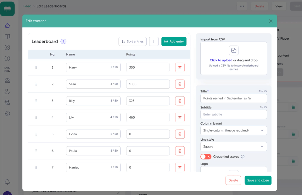Open the settings gear in sidebar
Screen dimensions: 302x195
[7, 113]
